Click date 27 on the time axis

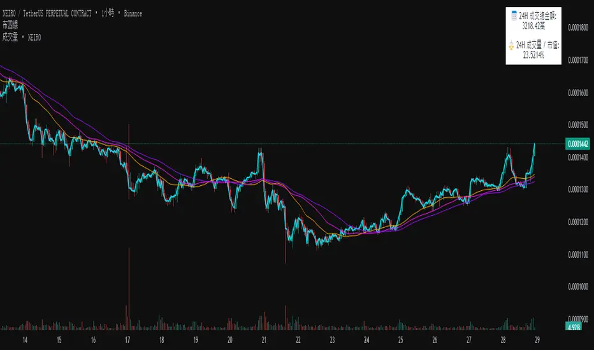[x=469, y=340]
